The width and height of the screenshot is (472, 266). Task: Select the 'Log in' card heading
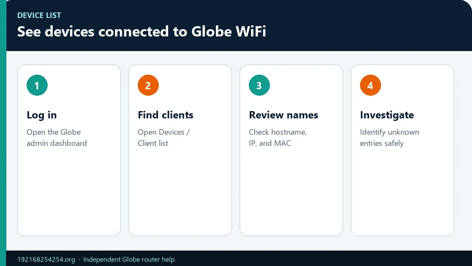[x=42, y=115]
